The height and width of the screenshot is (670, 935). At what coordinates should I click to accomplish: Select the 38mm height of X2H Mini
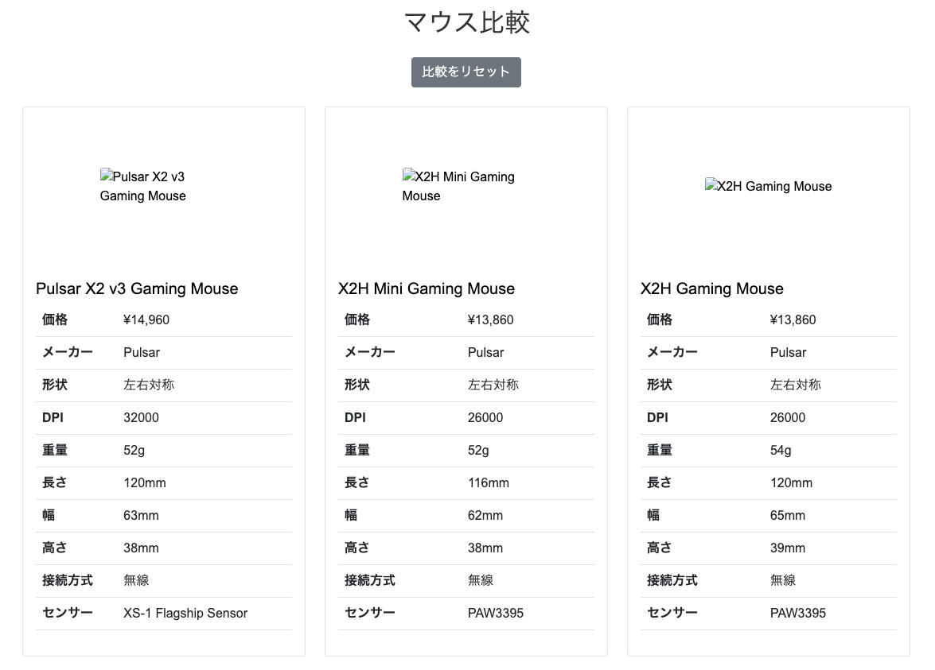click(485, 548)
